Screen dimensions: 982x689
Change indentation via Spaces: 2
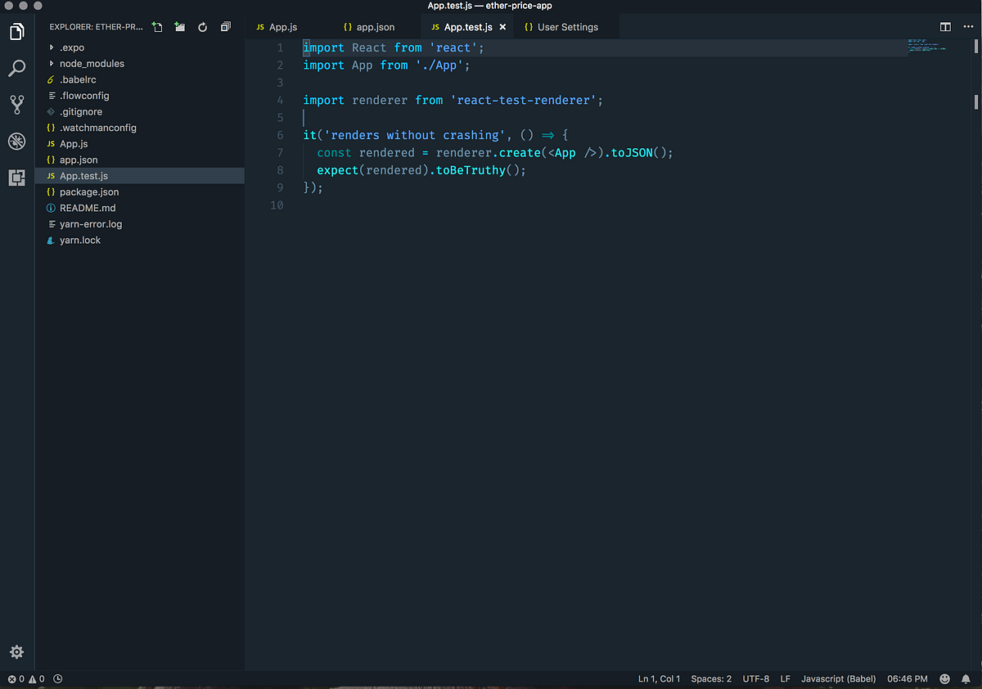click(x=710, y=678)
